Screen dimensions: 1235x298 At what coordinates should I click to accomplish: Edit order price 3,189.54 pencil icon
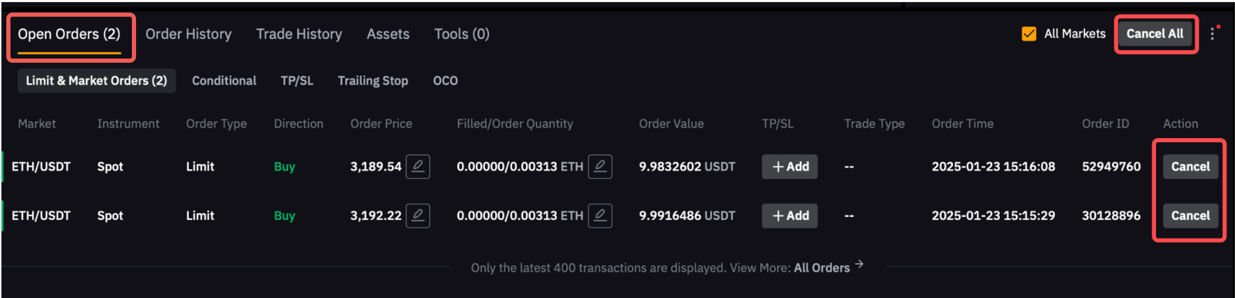[418, 167]
